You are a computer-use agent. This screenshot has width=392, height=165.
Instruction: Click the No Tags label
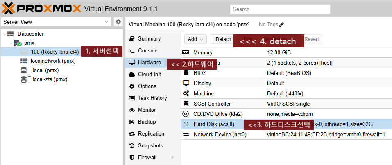[x=268, y=25]
